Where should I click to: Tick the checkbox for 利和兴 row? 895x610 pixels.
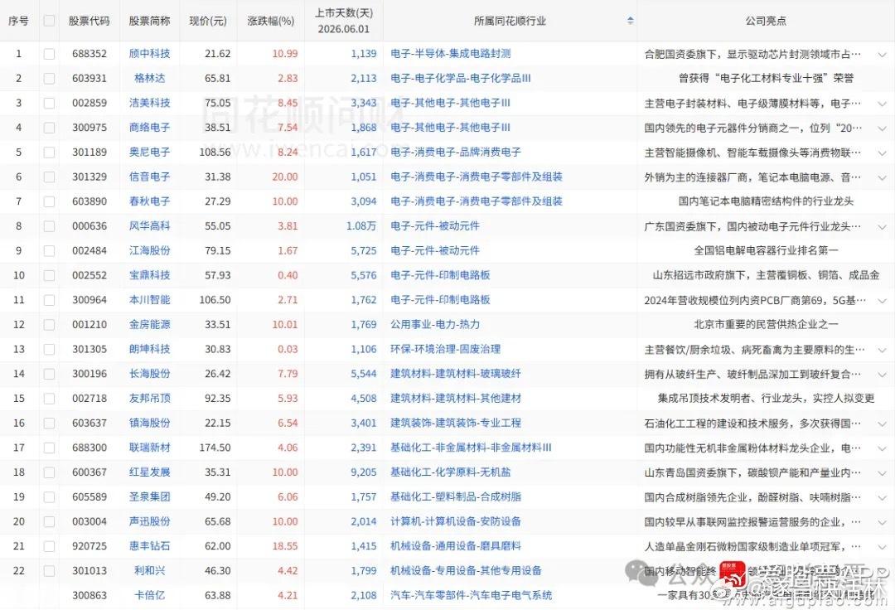pos(49,570)
